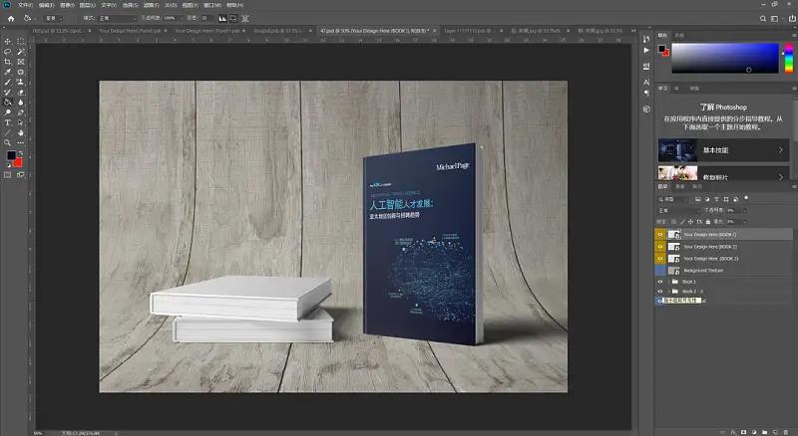Click the red background color swatch

(x=18, y=162)
